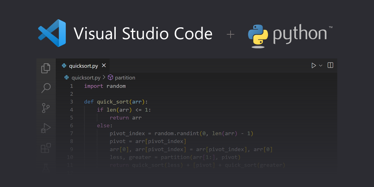The width and height of the screenshot is (374, 187).
Task: Click line number 7 in gutter
Action: tap(71, 133)
